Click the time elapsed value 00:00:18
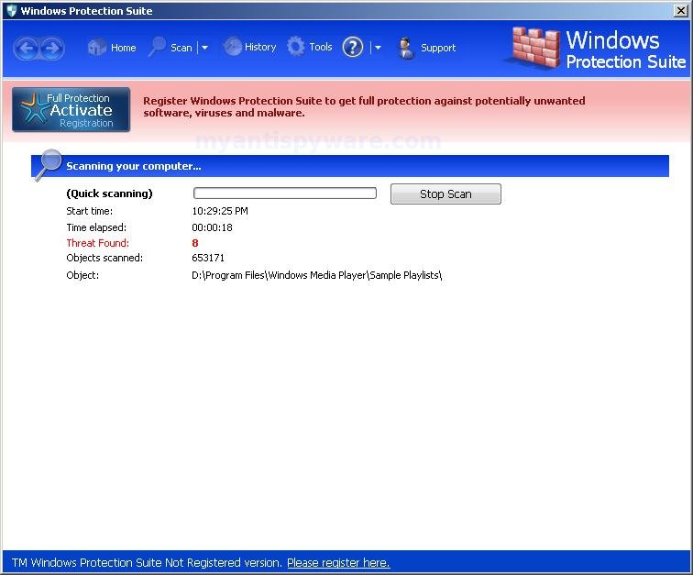This screenshot has height=575, width=693. 212,227
